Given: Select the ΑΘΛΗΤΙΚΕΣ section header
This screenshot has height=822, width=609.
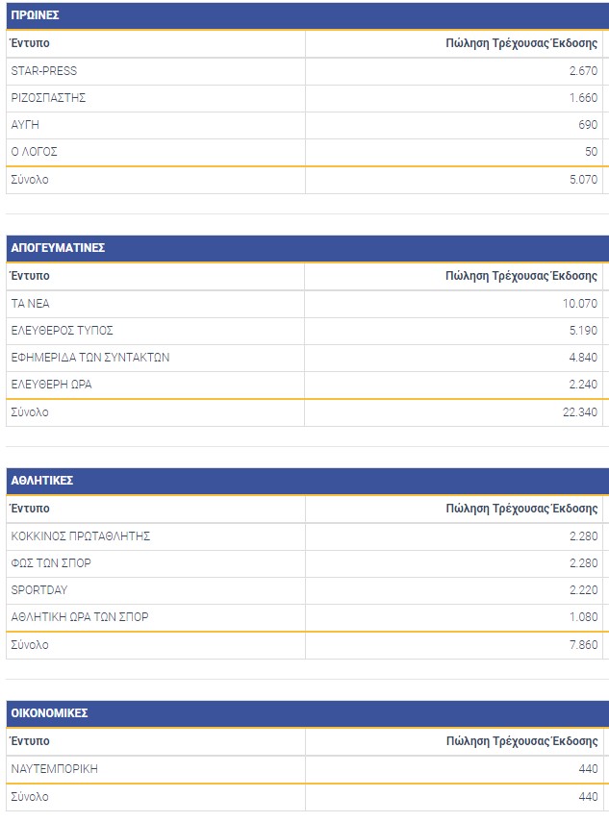Looking at the screenshot, I should pos(42,481).
